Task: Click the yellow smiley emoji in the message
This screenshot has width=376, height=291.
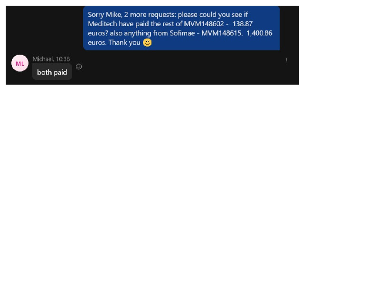Action: click(147, 42)
